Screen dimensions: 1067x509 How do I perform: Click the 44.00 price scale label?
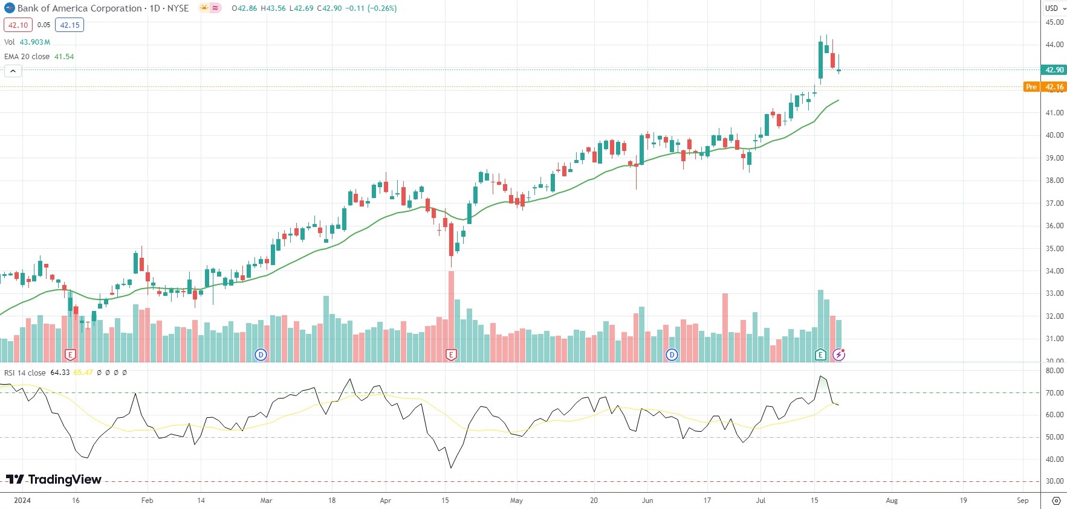[x=1055, y=45]
